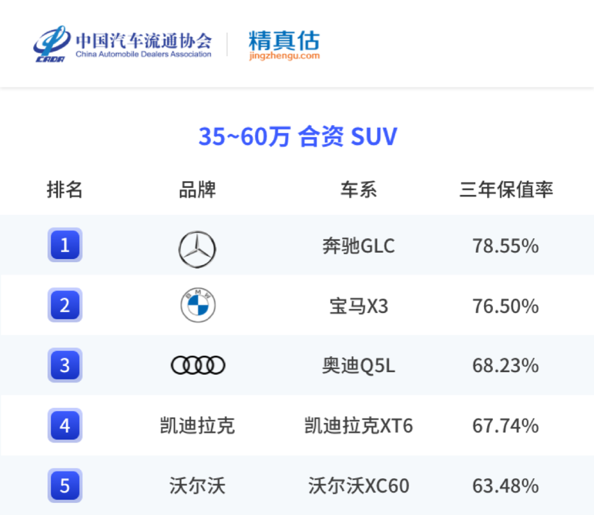Select the 奔驰GLC model name
This screenshot has height=515, width=594.
pos(359,246)
